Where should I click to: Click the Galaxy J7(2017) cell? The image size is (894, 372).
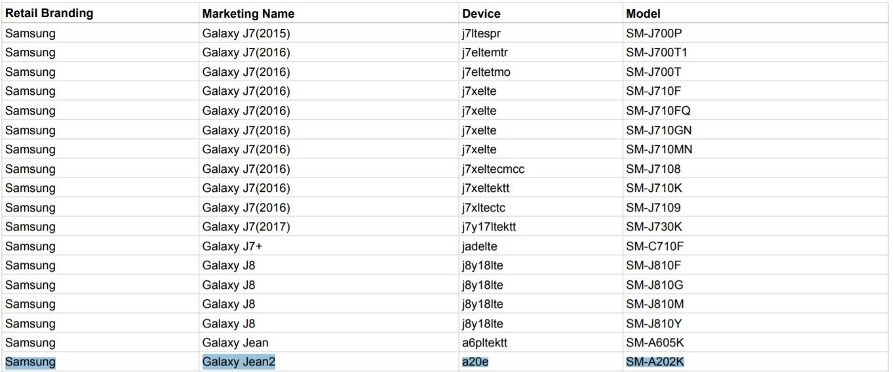(246, 227)
